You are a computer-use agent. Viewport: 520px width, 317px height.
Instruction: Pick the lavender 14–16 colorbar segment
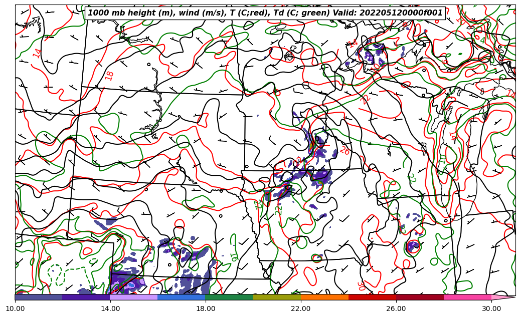click(x=134, y=297)
